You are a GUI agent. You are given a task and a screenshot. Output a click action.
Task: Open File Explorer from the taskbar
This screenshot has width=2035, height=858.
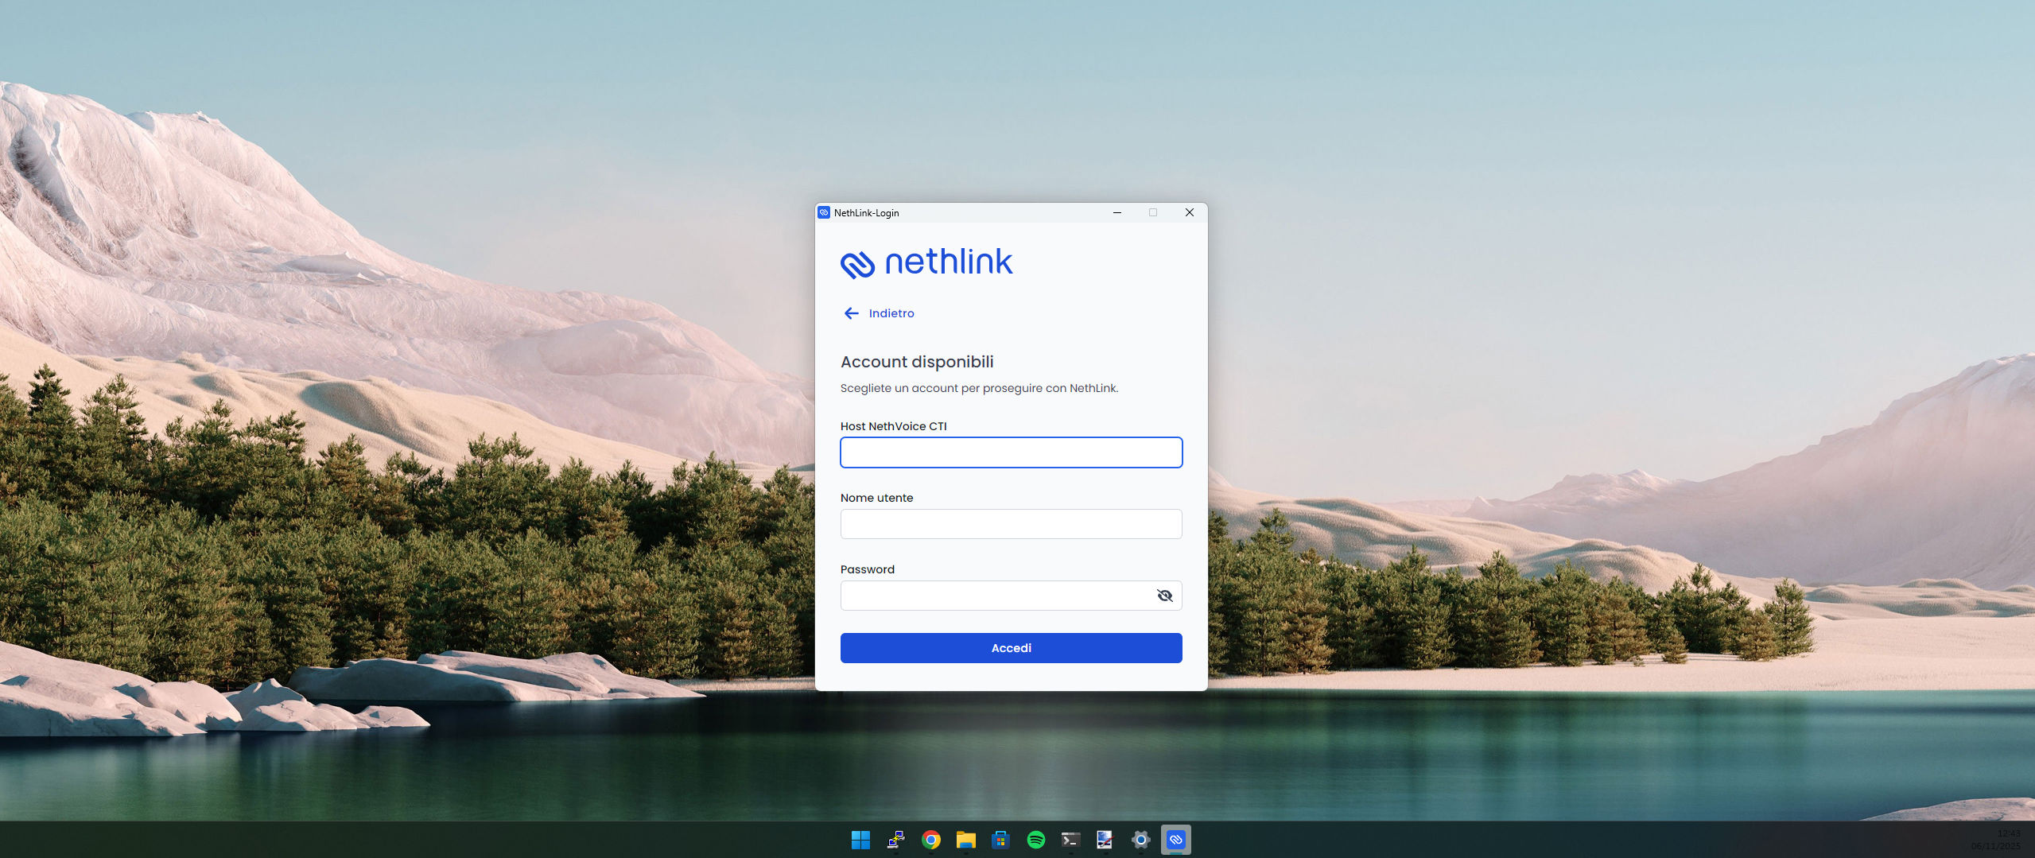click(x=965, y=839)
